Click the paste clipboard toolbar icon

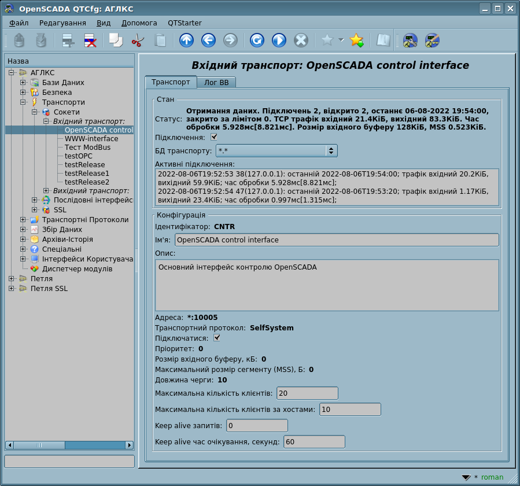[x=160, y=41]
